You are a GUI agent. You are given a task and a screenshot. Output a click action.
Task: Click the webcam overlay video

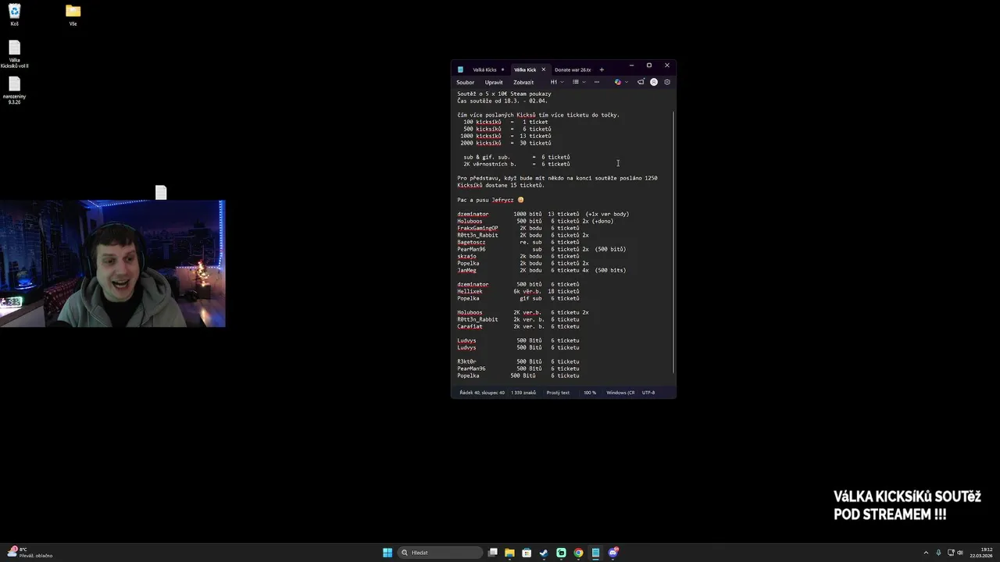tap(112, 263)
